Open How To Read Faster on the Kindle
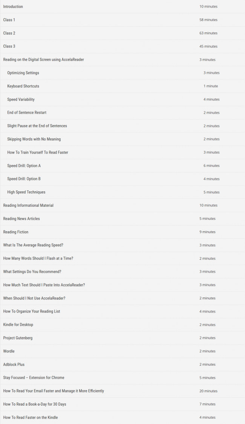Screen dimensions: 245x424 [x=122, y=417]
